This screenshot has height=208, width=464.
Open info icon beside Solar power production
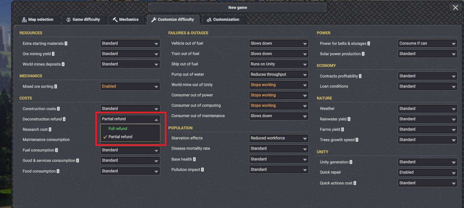(363, 54)
